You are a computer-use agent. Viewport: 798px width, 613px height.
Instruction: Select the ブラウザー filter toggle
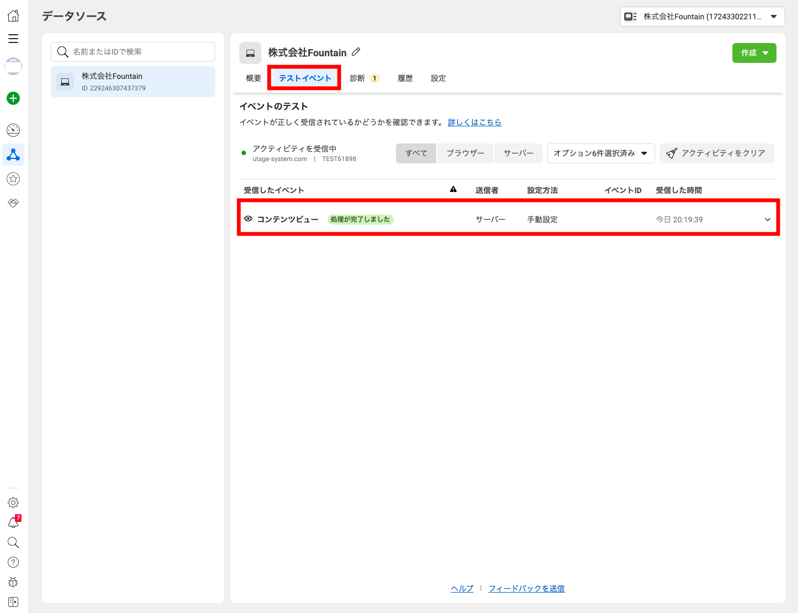[x=465, y=153]
